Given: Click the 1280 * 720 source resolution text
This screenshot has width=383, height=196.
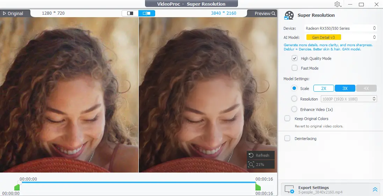Looking at the screenshot, I should (x=53, y=13).
